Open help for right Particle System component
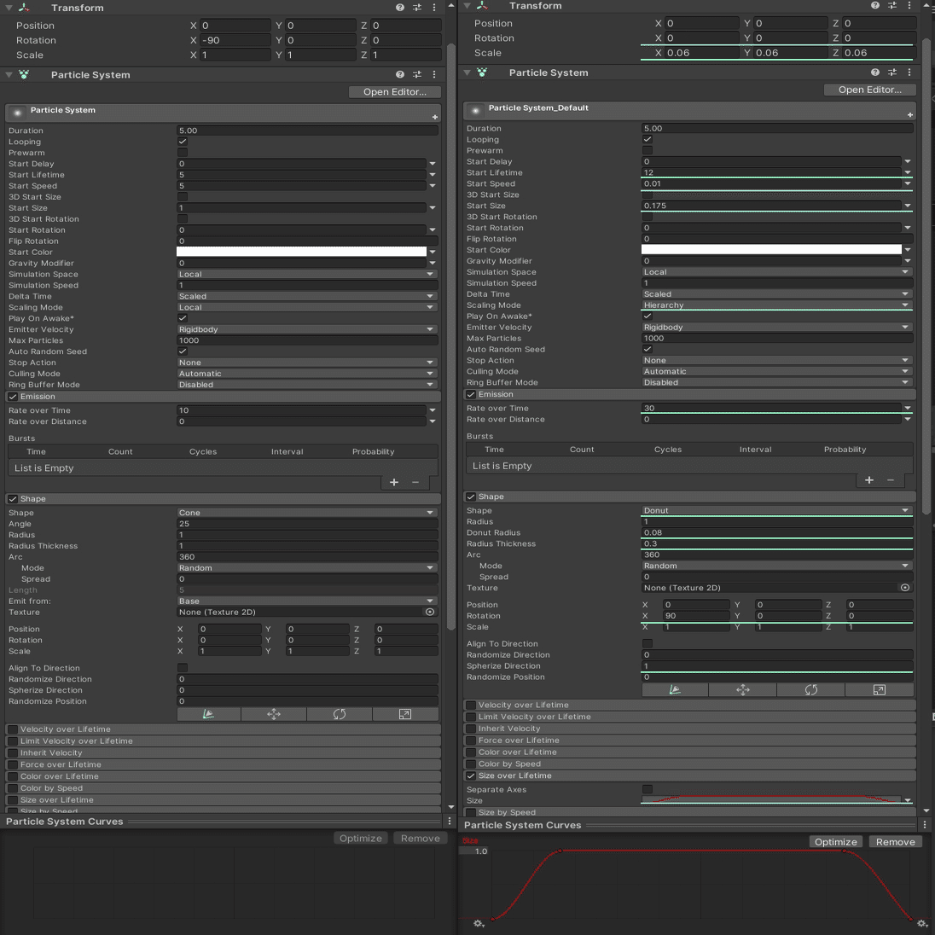This screenshot has width=935, height=935. tap(874, 73)
